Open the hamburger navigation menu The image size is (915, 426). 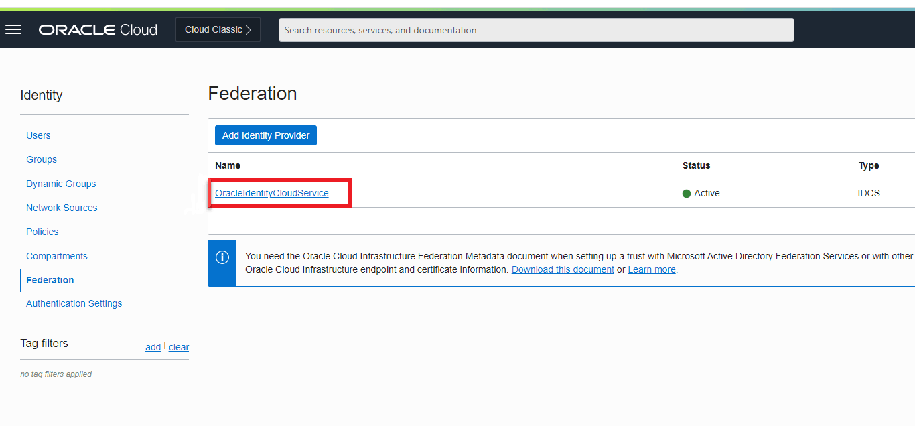(13, 29)
